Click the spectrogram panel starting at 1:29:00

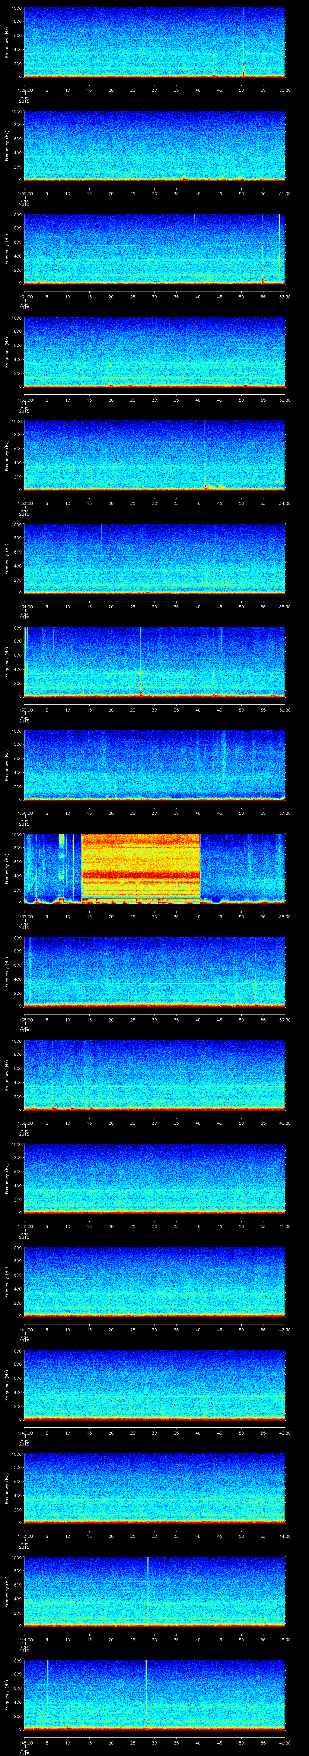point(154,42)
